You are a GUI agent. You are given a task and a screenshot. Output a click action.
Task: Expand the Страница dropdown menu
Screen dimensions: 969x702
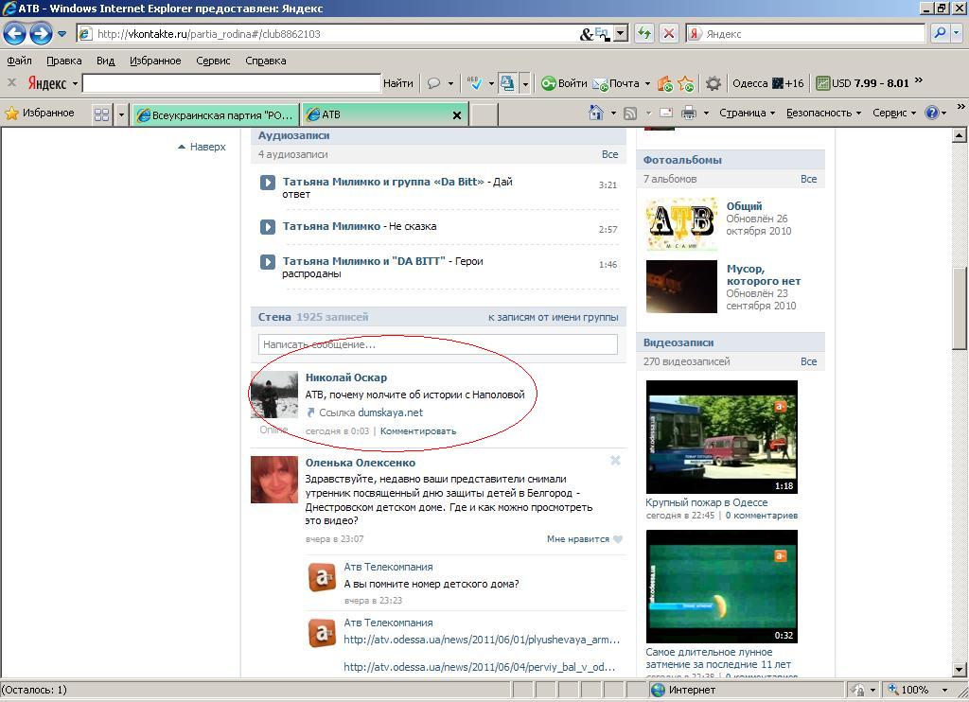pyautogui.click(x=747, y=113)
